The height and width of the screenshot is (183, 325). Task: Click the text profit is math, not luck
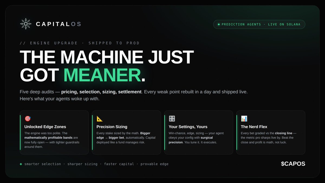(x=266, y=142)
